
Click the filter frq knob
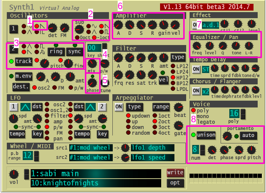[x=118, y=75]
